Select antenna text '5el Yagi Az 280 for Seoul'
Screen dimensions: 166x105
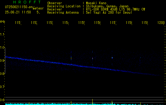(109, 13)
